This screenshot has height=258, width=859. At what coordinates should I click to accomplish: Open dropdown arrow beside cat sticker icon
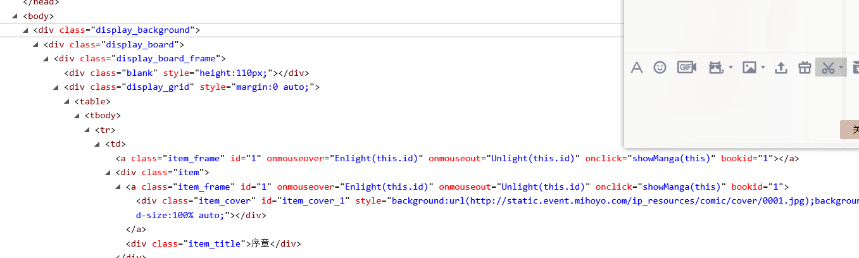click(731, 68)
